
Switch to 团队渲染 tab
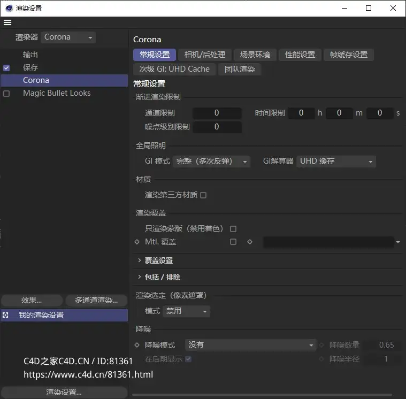[240, 69]
